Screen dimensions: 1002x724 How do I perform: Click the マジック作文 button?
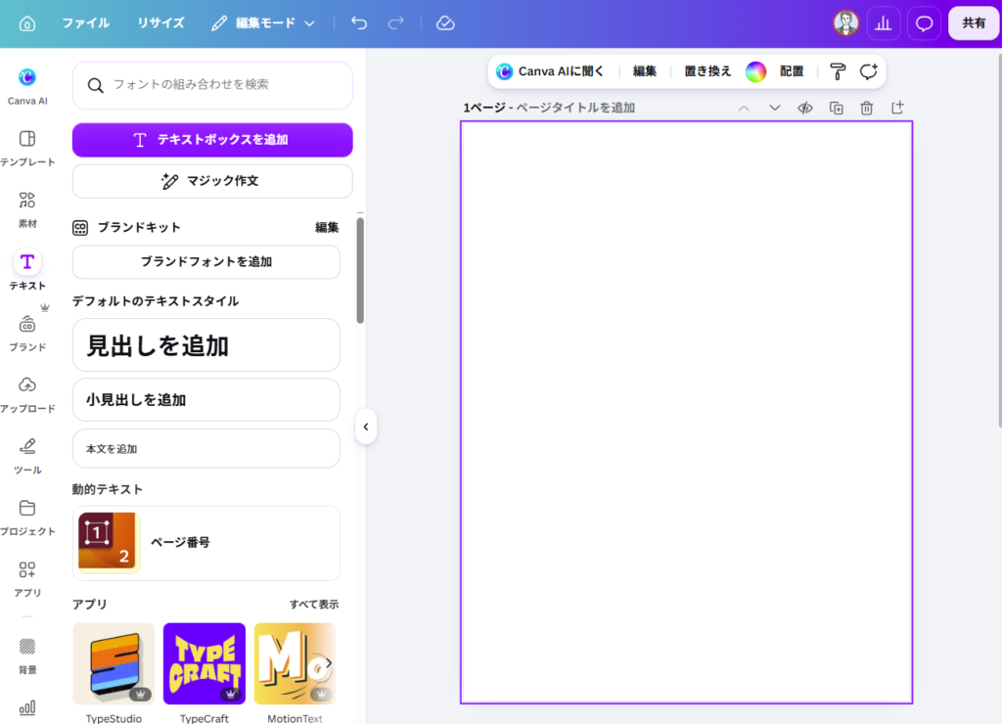212,181
